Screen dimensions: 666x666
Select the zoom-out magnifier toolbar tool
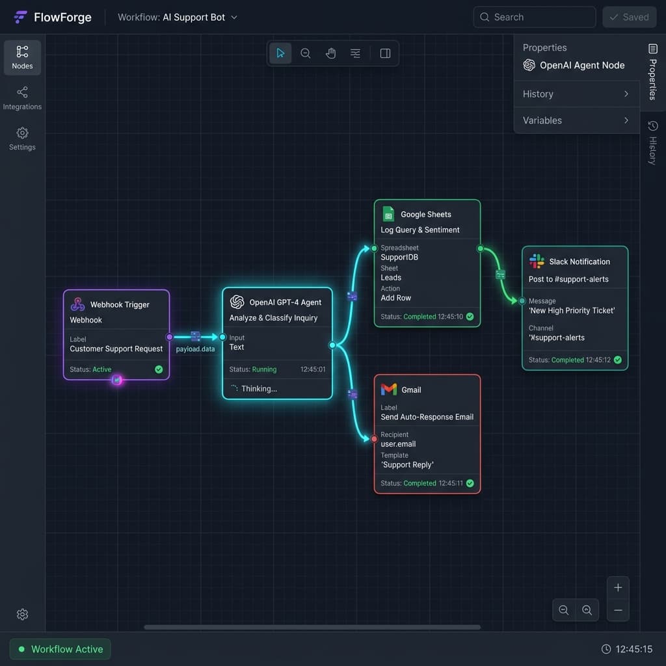(x=306, y=53)
